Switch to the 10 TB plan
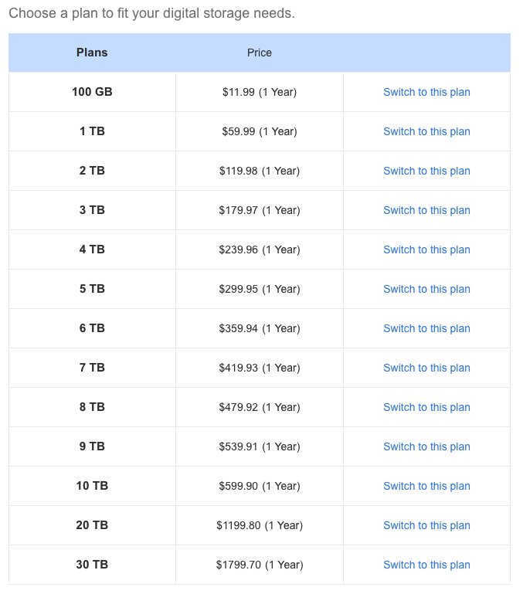This screenshot has width=523, height=594. 426,486
